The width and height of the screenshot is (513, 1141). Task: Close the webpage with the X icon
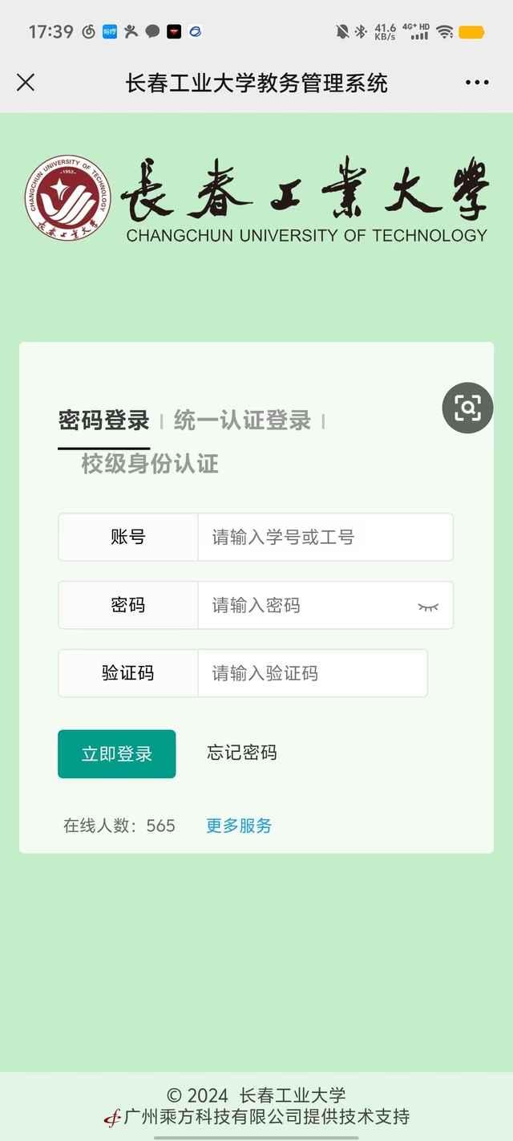coord(26,82)
